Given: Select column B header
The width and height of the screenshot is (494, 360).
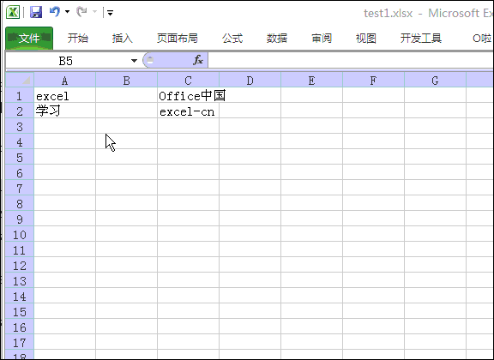Looking at the screenshot, I should click(x=126, y=81).
